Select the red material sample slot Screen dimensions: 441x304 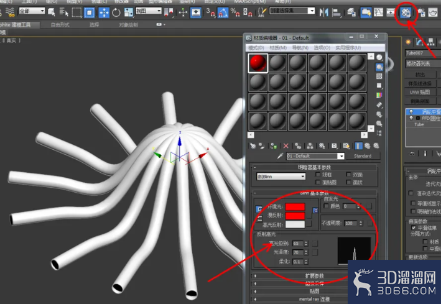pos(258,63)
